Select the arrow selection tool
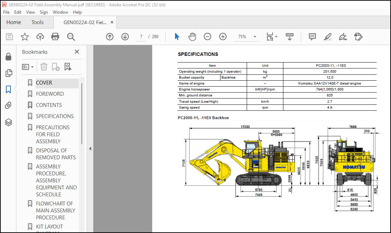The width and height of the screenshot is (391, 233). coord(177,37)
